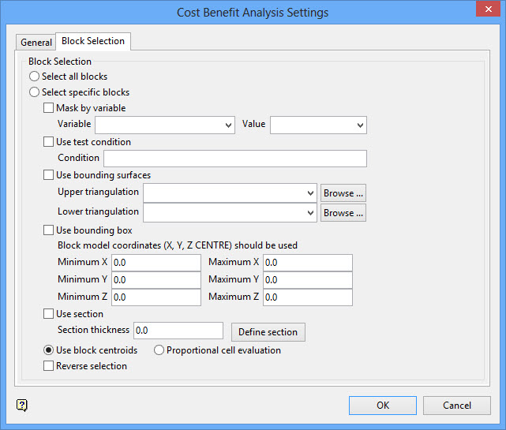The width and height of the screenshot is (506, 430).
Task: Open the Block Selection tab
Action: pyautogui.click(x=92, y=41)
